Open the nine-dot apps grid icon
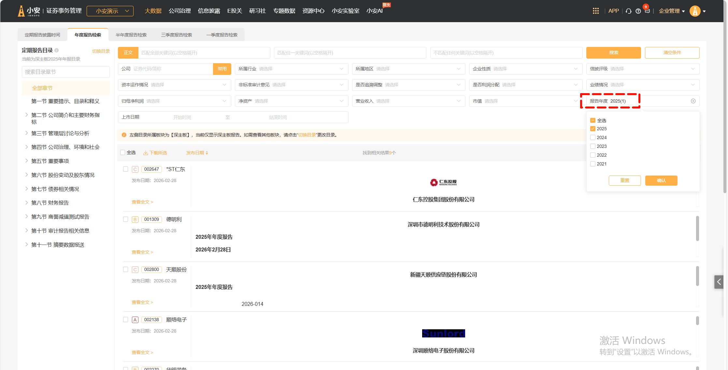 tap(596, 11)
